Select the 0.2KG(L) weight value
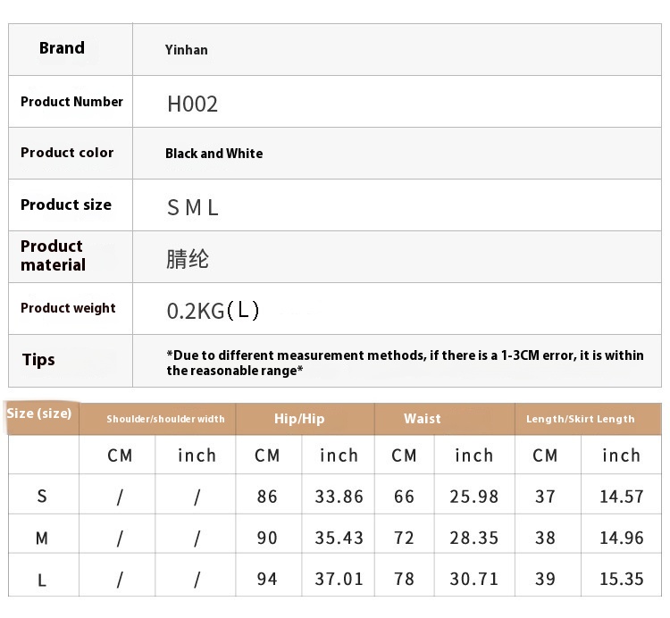This screenshot has width=670, height=618. (213, 310)
